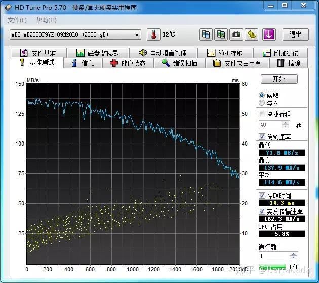Click the yellow options toolbar icon
319x283 pixels.
coord(252,34)
